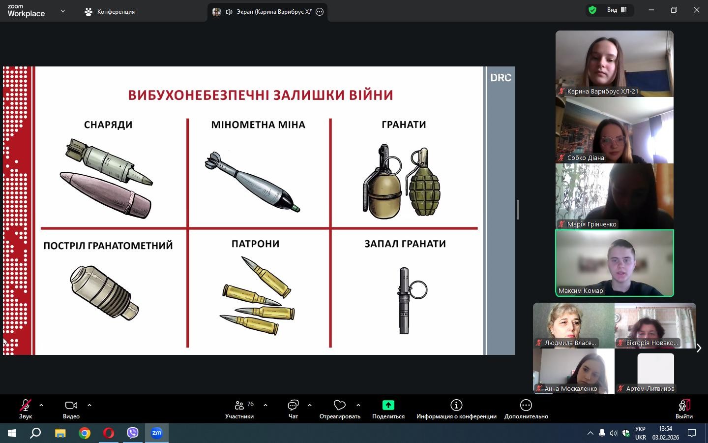Image resolution: width=708 pixels, height=443 pixels.
Task: Select the Экран screen share tab
Action: [268, 12]
